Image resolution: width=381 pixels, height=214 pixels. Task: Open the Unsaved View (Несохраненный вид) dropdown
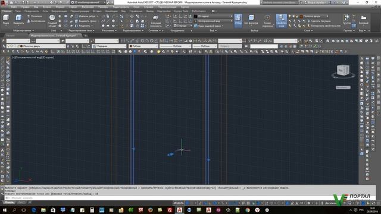213,21
